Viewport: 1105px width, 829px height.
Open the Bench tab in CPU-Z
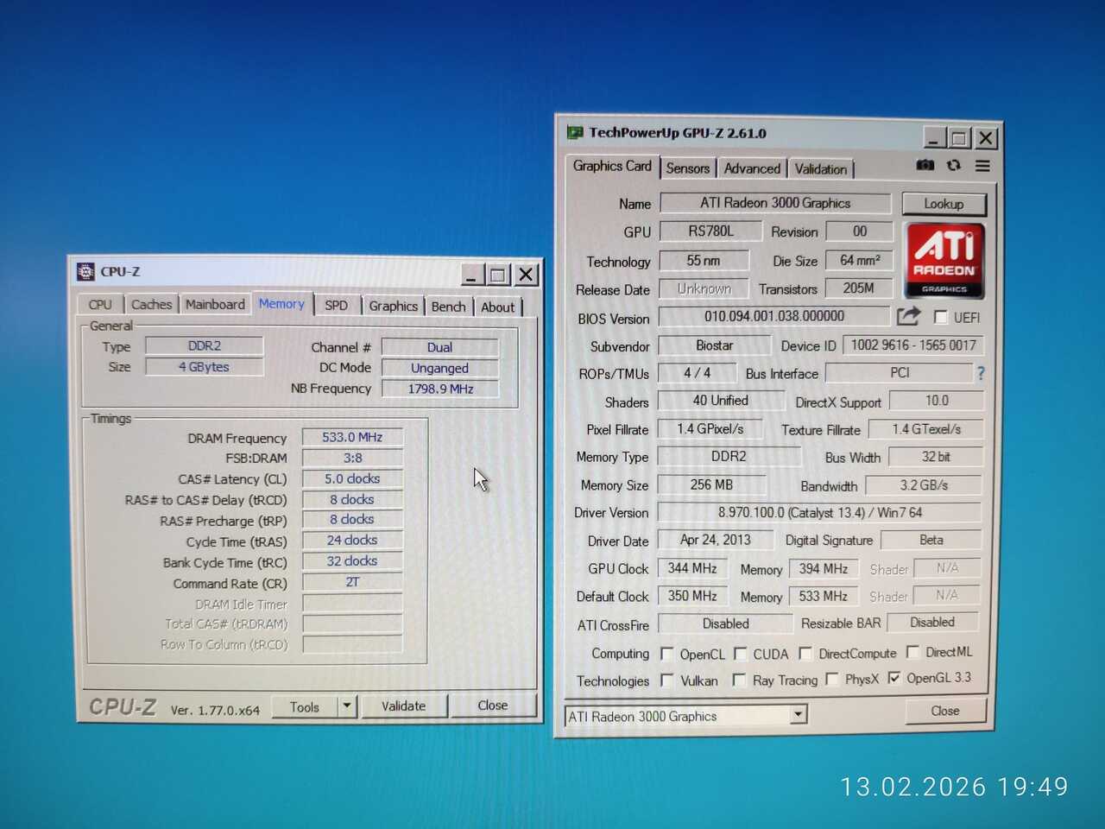(448, 307)
